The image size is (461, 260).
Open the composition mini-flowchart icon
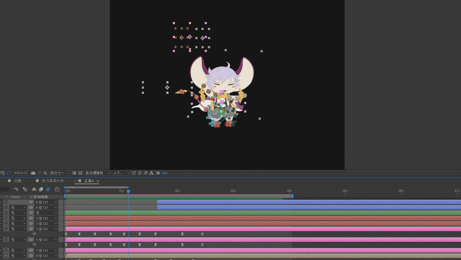tap(16, 189)
